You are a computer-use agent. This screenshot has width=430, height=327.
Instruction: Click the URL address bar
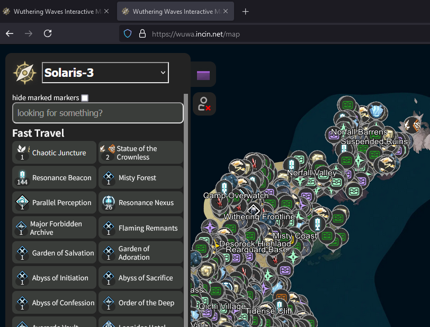point(274,34)
